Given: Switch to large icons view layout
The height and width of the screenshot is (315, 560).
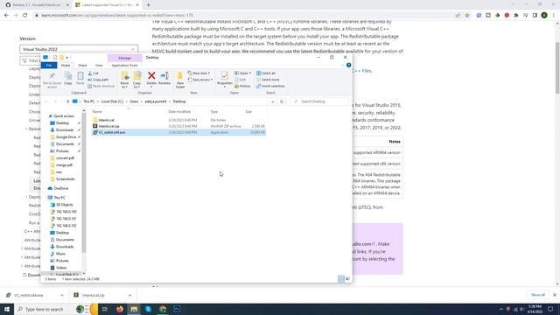Looking at the screenshot, I should 347,279.
